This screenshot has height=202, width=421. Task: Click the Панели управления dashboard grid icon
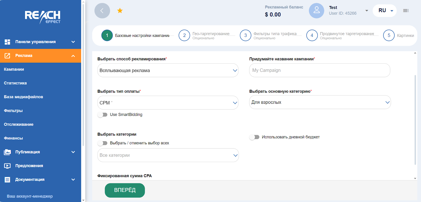click(7, 42)
